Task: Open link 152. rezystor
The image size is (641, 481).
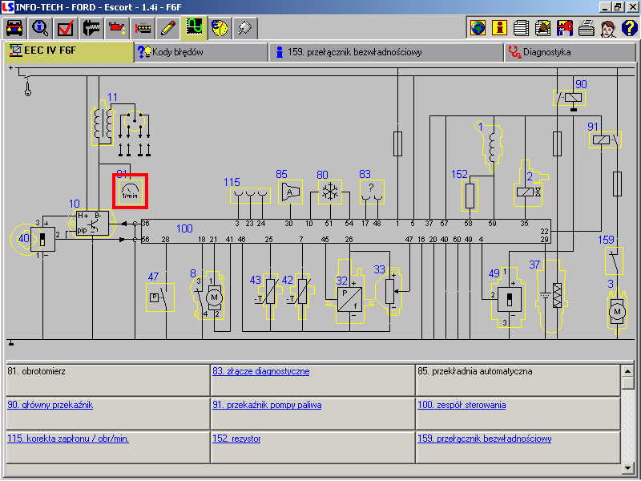Action: [x=236, y=439]
